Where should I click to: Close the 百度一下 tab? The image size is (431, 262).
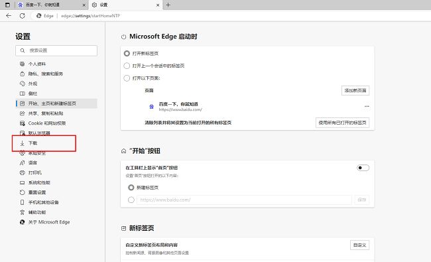[84, 5]
